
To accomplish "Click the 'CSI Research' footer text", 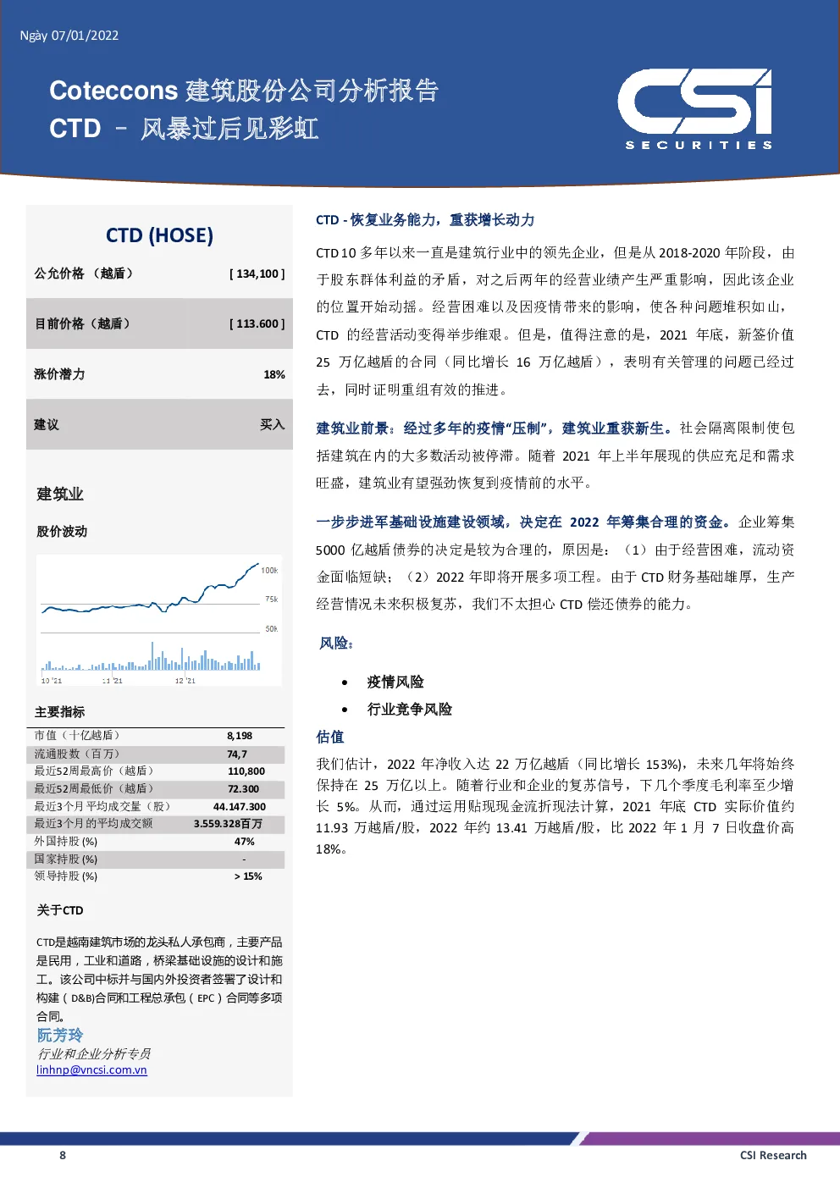I will [x=773, y=1155].
